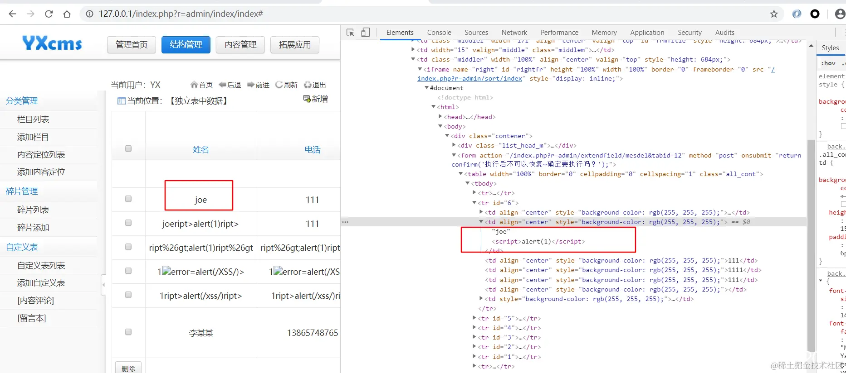Viewport: 846px width, 373px height.
Task: Check the checkbox for 李某某 row
Action: tap(128, 332)
